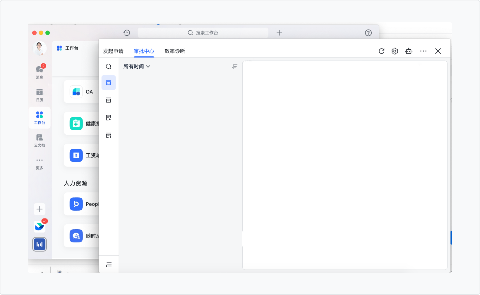Open the completed approvals checkmark icon
This screenshot has width=480, height=295.
pyautogui.click(x=109, y=100)
